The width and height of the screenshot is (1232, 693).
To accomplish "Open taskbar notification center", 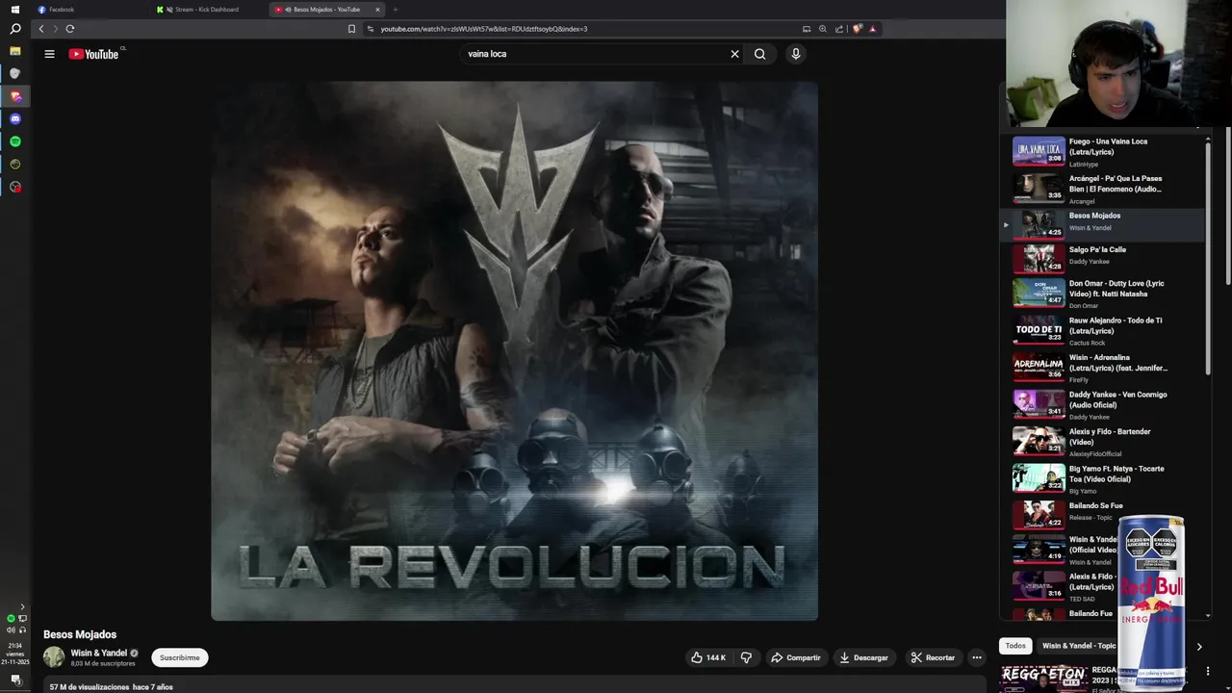I will [x=15, y=680].
